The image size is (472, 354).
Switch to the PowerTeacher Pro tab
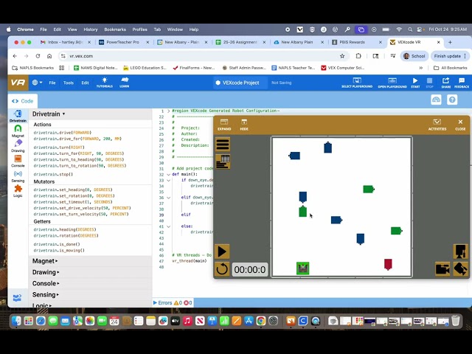pos(123,43)
